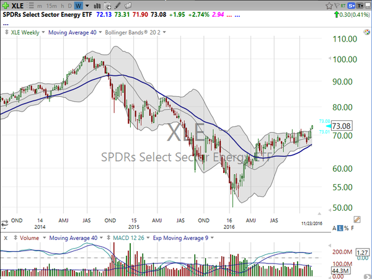Open the watchlist list icon beside XLE

coord(30,5)
